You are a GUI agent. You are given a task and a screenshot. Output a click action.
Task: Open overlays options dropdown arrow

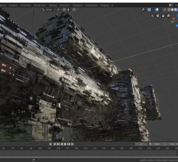click(x=160, y=9)
